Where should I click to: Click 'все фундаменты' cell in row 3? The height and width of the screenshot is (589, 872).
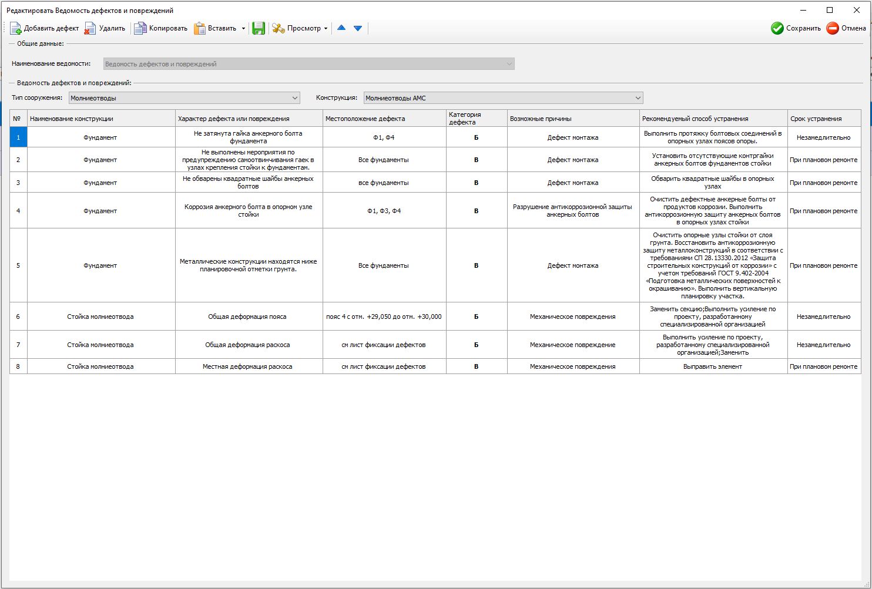click(384, 183)
